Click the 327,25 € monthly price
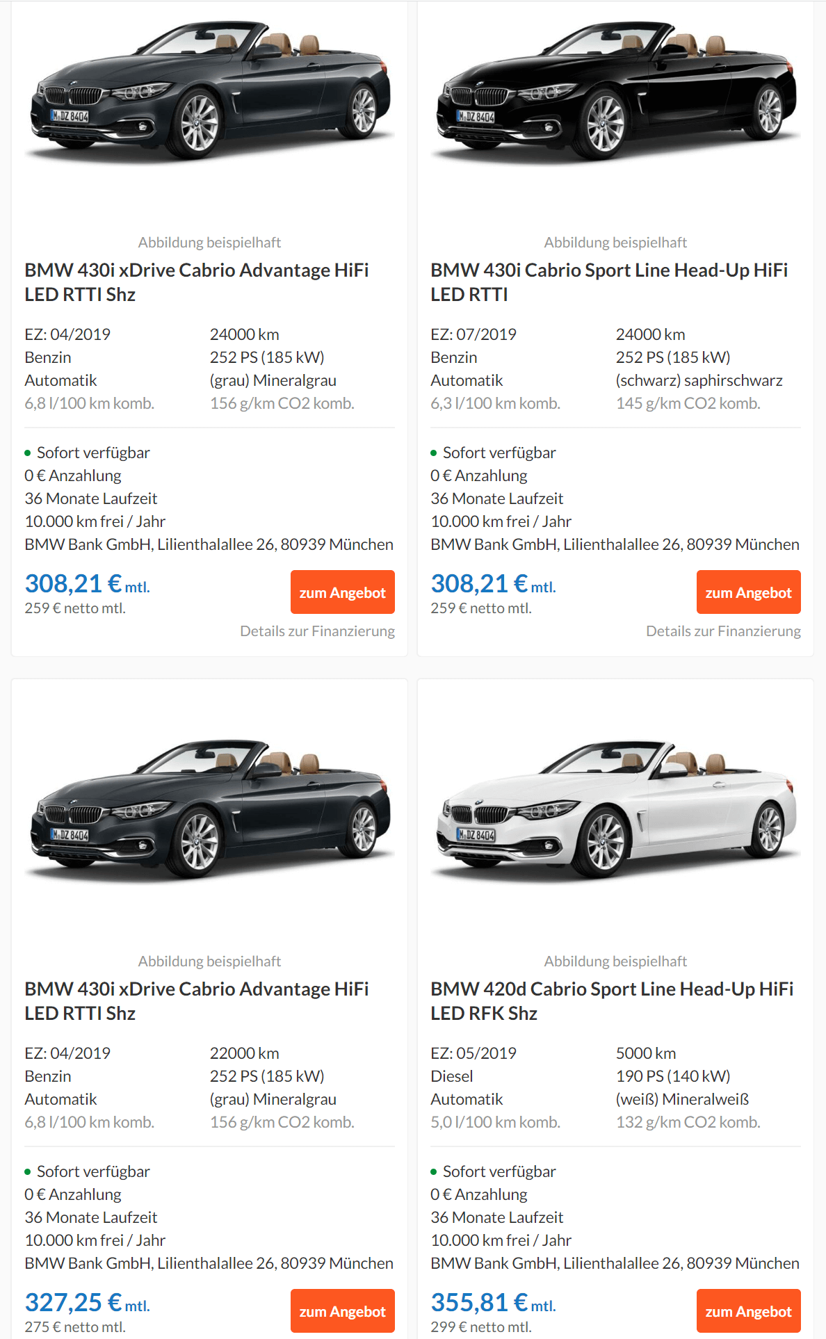826x1339 pixels. tap(88, 1302)
